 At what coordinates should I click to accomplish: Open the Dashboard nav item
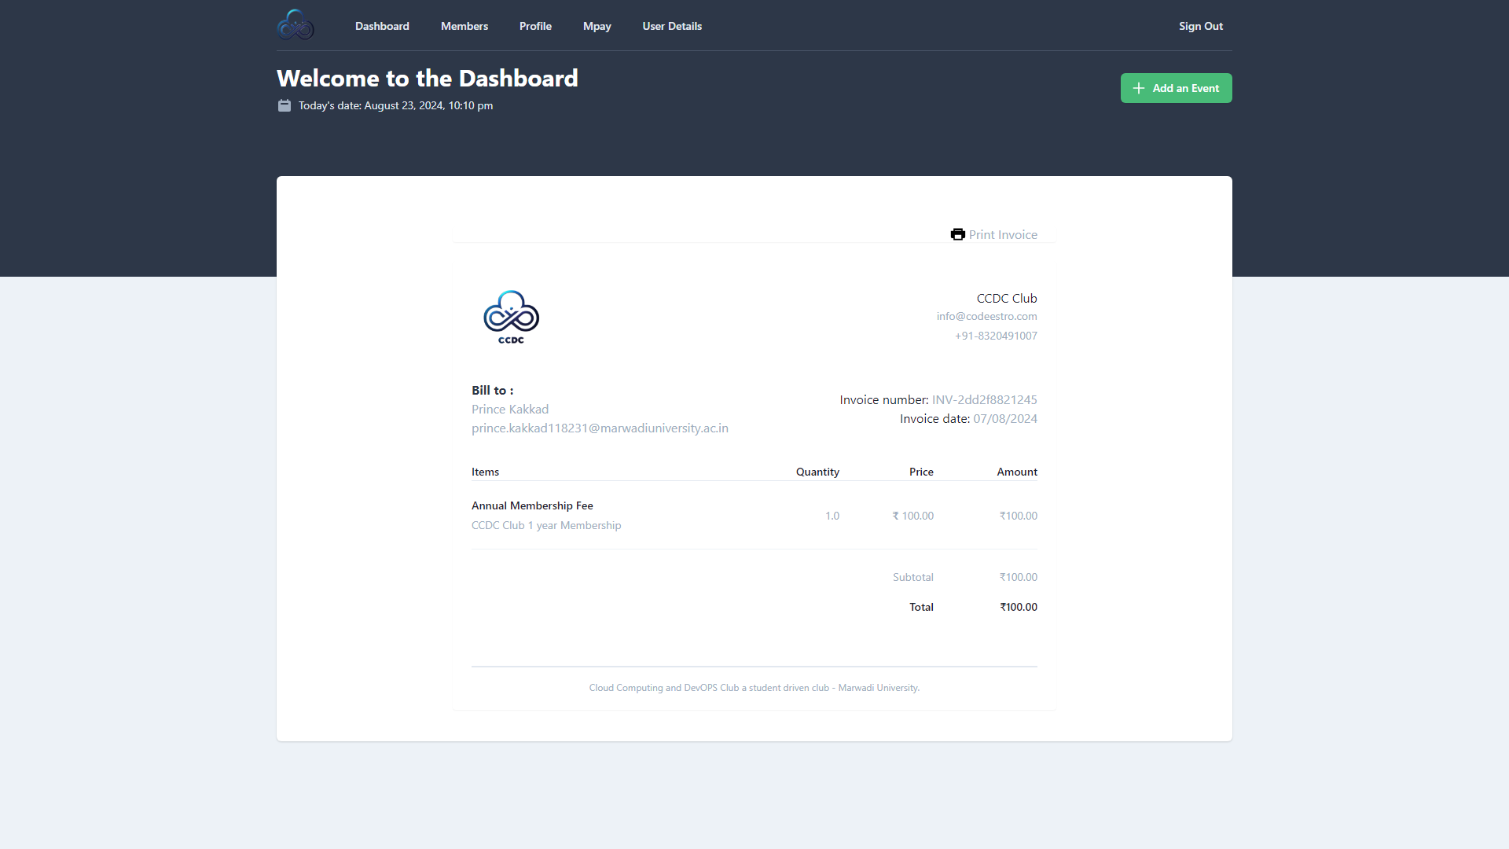coord(382,26)
